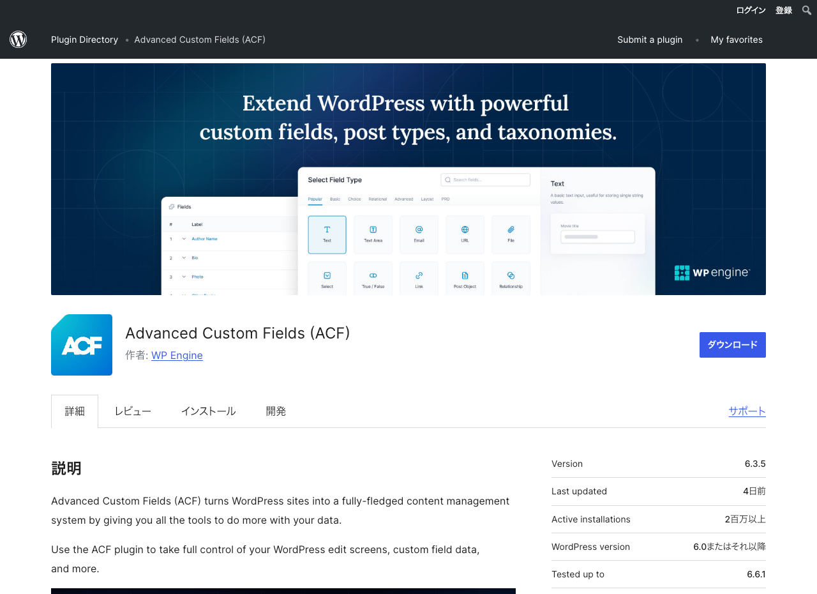Click WordPress version value 6.0またはそれ以降
This screenshot has width=817, height=594.
tap(730, 547)
